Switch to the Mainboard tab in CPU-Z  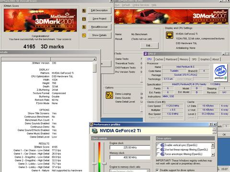point(172,59)
